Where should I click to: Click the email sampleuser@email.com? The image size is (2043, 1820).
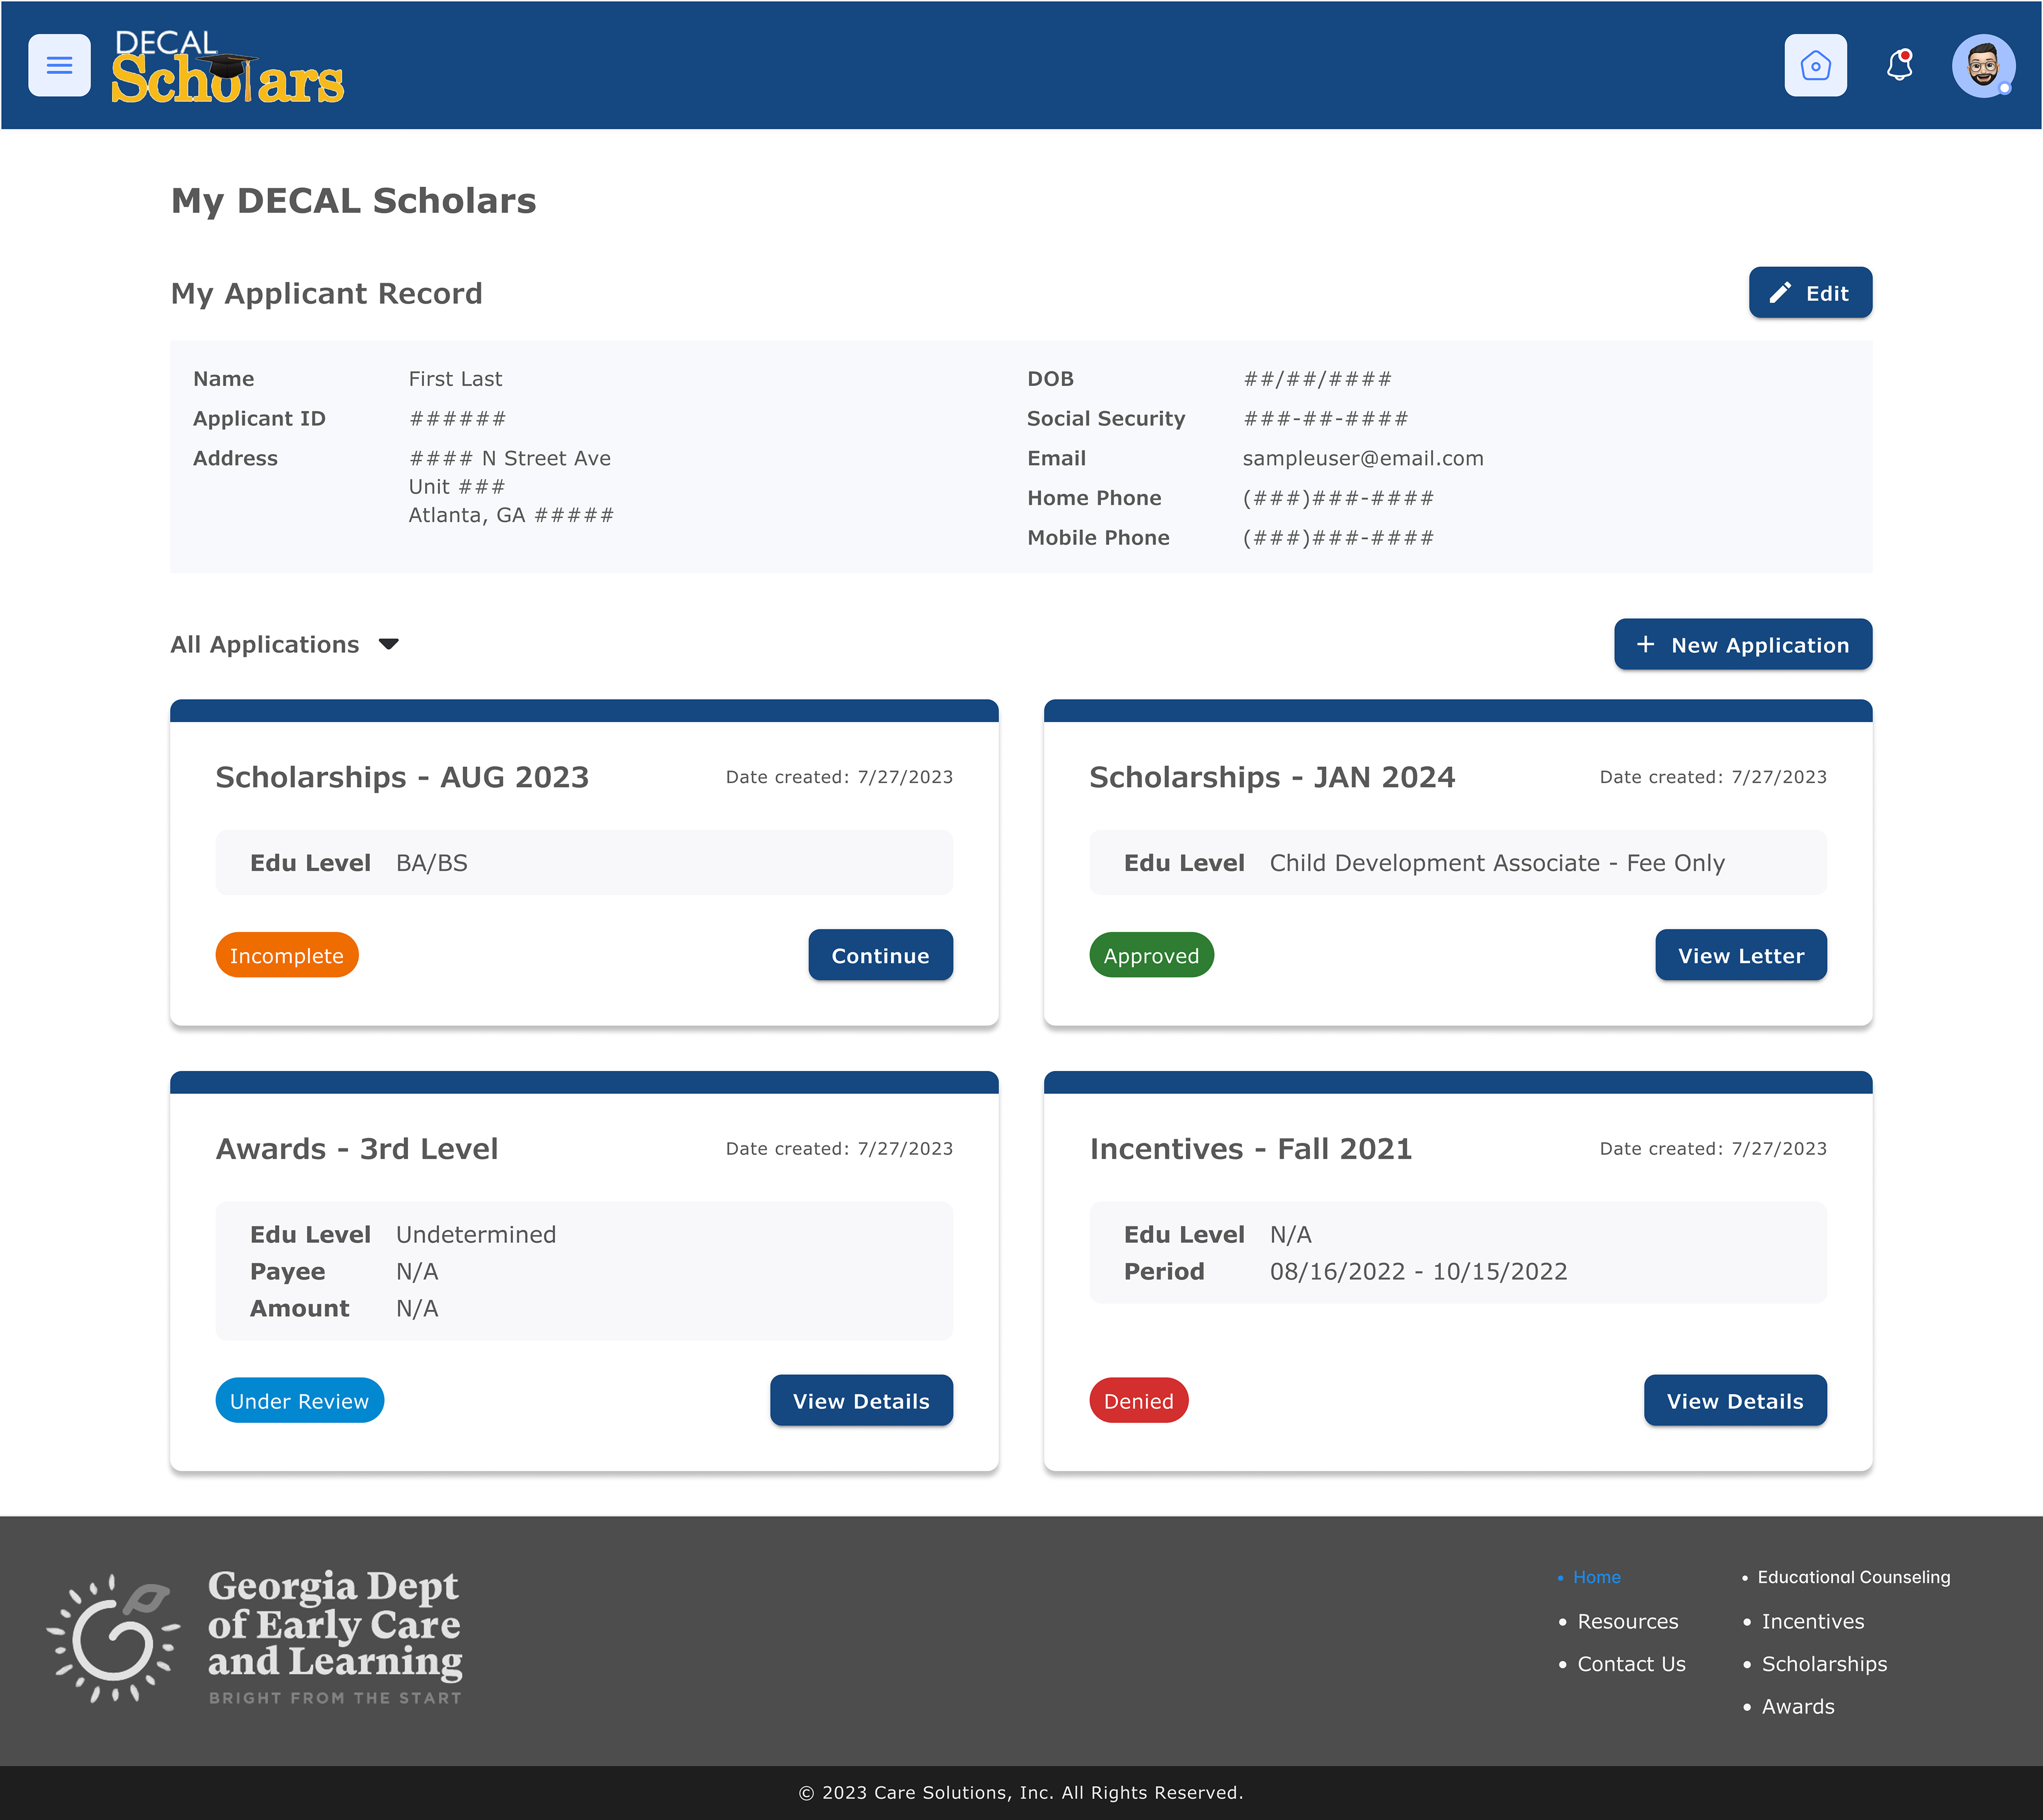(x=1362, y=459)
